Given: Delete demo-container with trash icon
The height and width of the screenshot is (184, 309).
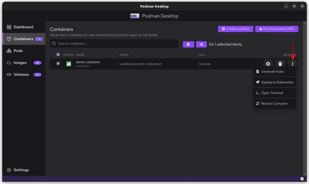Looking at the screenshot, I should 280,64.
